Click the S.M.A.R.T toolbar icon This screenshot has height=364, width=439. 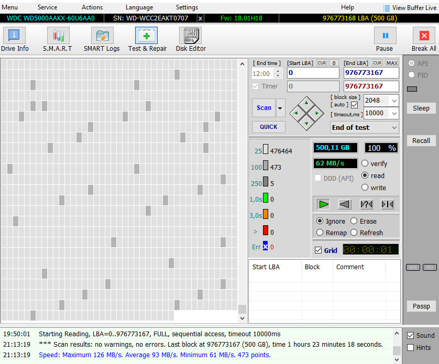[58, 36]
